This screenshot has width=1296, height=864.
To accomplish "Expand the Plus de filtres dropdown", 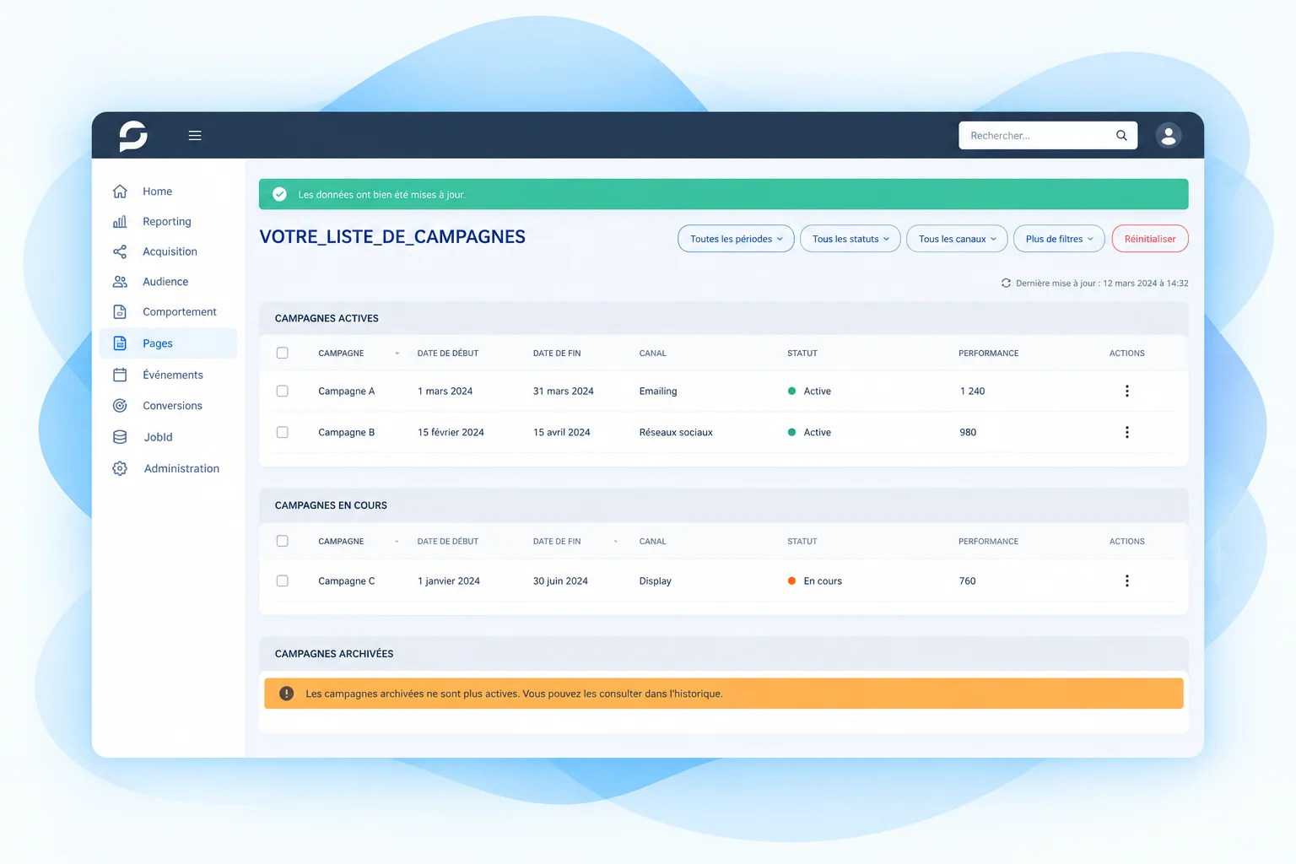I will 1059,239.
